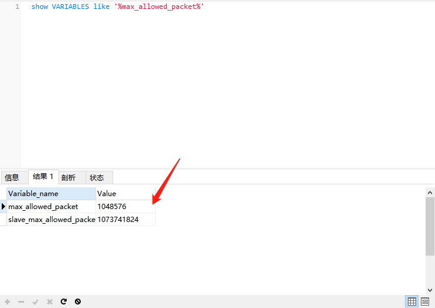
Task: Select the value 1048576 cell
Action: tap(125, 206)
